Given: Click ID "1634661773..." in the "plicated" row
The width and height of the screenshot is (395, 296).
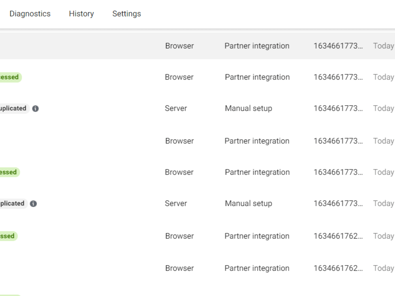Looking at the screenshot, I should [x=338, y=203].
